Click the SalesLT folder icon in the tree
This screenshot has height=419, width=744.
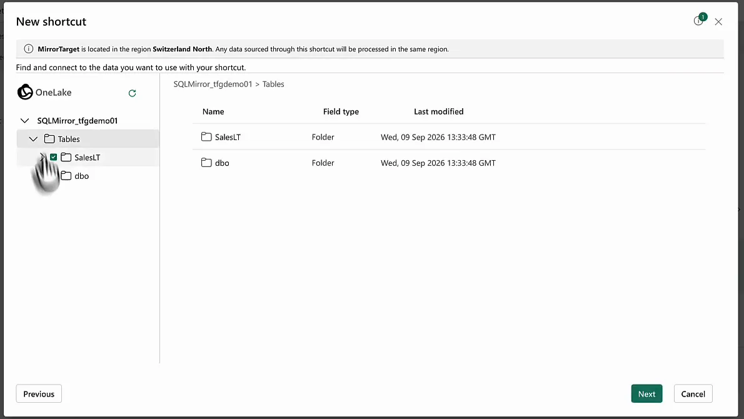(x=66, y=157)
